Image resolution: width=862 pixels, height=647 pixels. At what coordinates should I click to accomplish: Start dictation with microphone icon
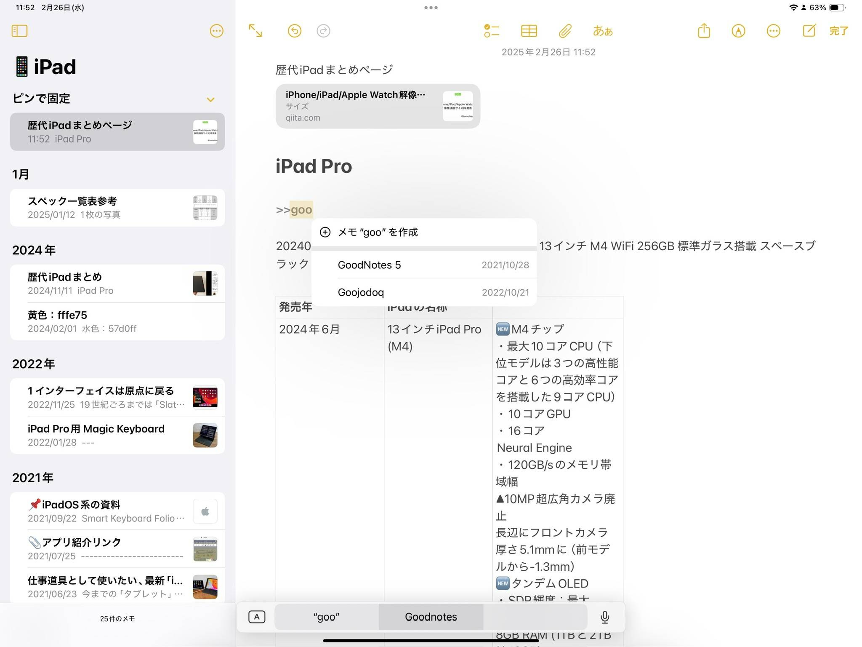[x=605, y=617]
